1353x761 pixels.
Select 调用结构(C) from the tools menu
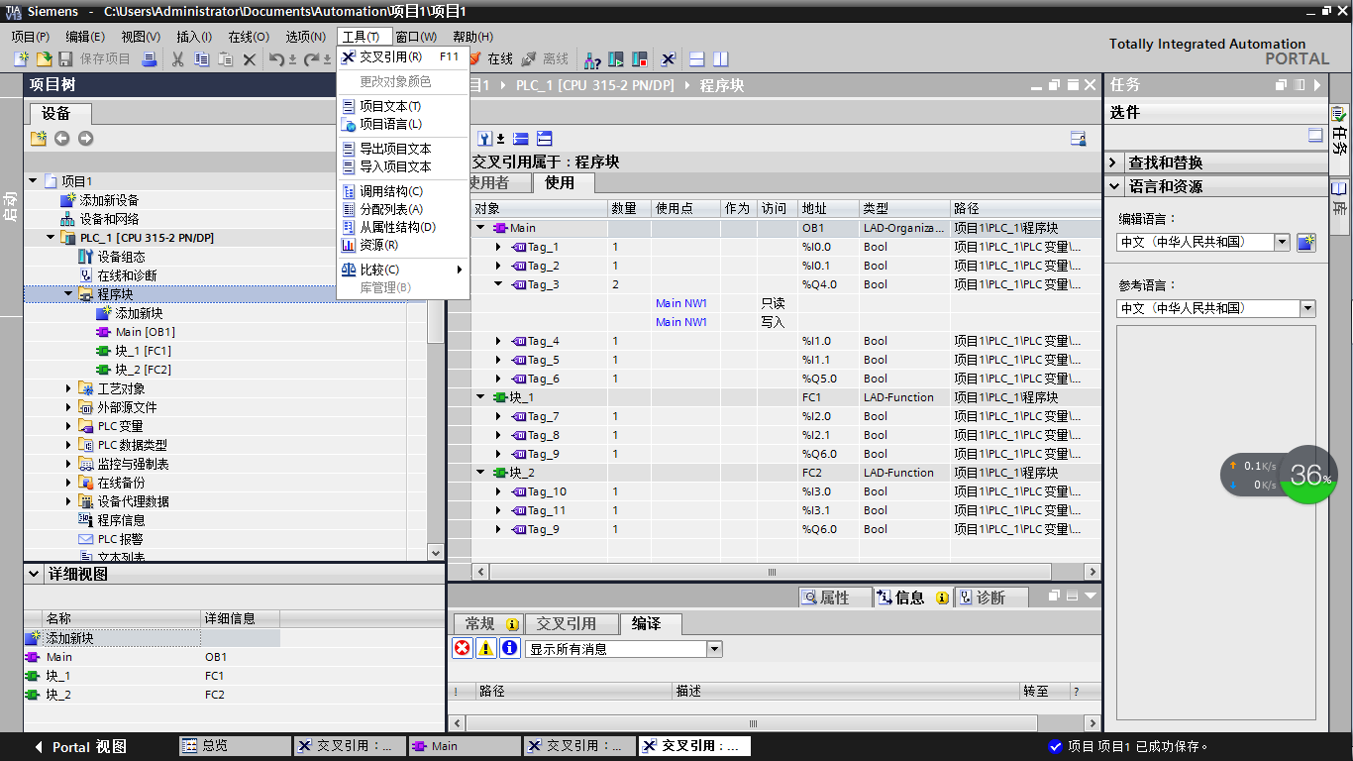390,191
